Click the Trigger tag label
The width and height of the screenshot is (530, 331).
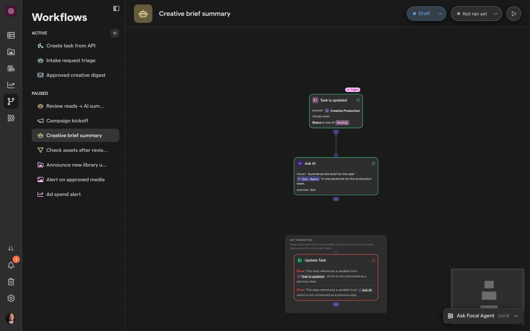point(353,90)
